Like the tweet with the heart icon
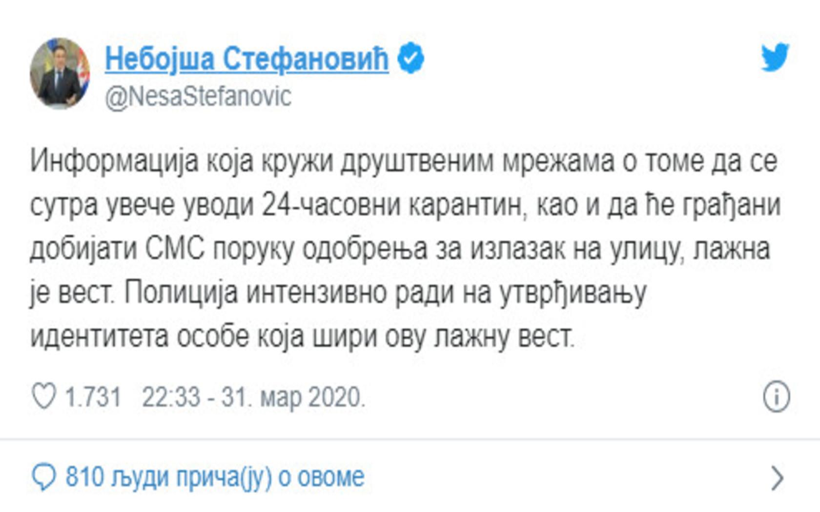 point(44,396)
